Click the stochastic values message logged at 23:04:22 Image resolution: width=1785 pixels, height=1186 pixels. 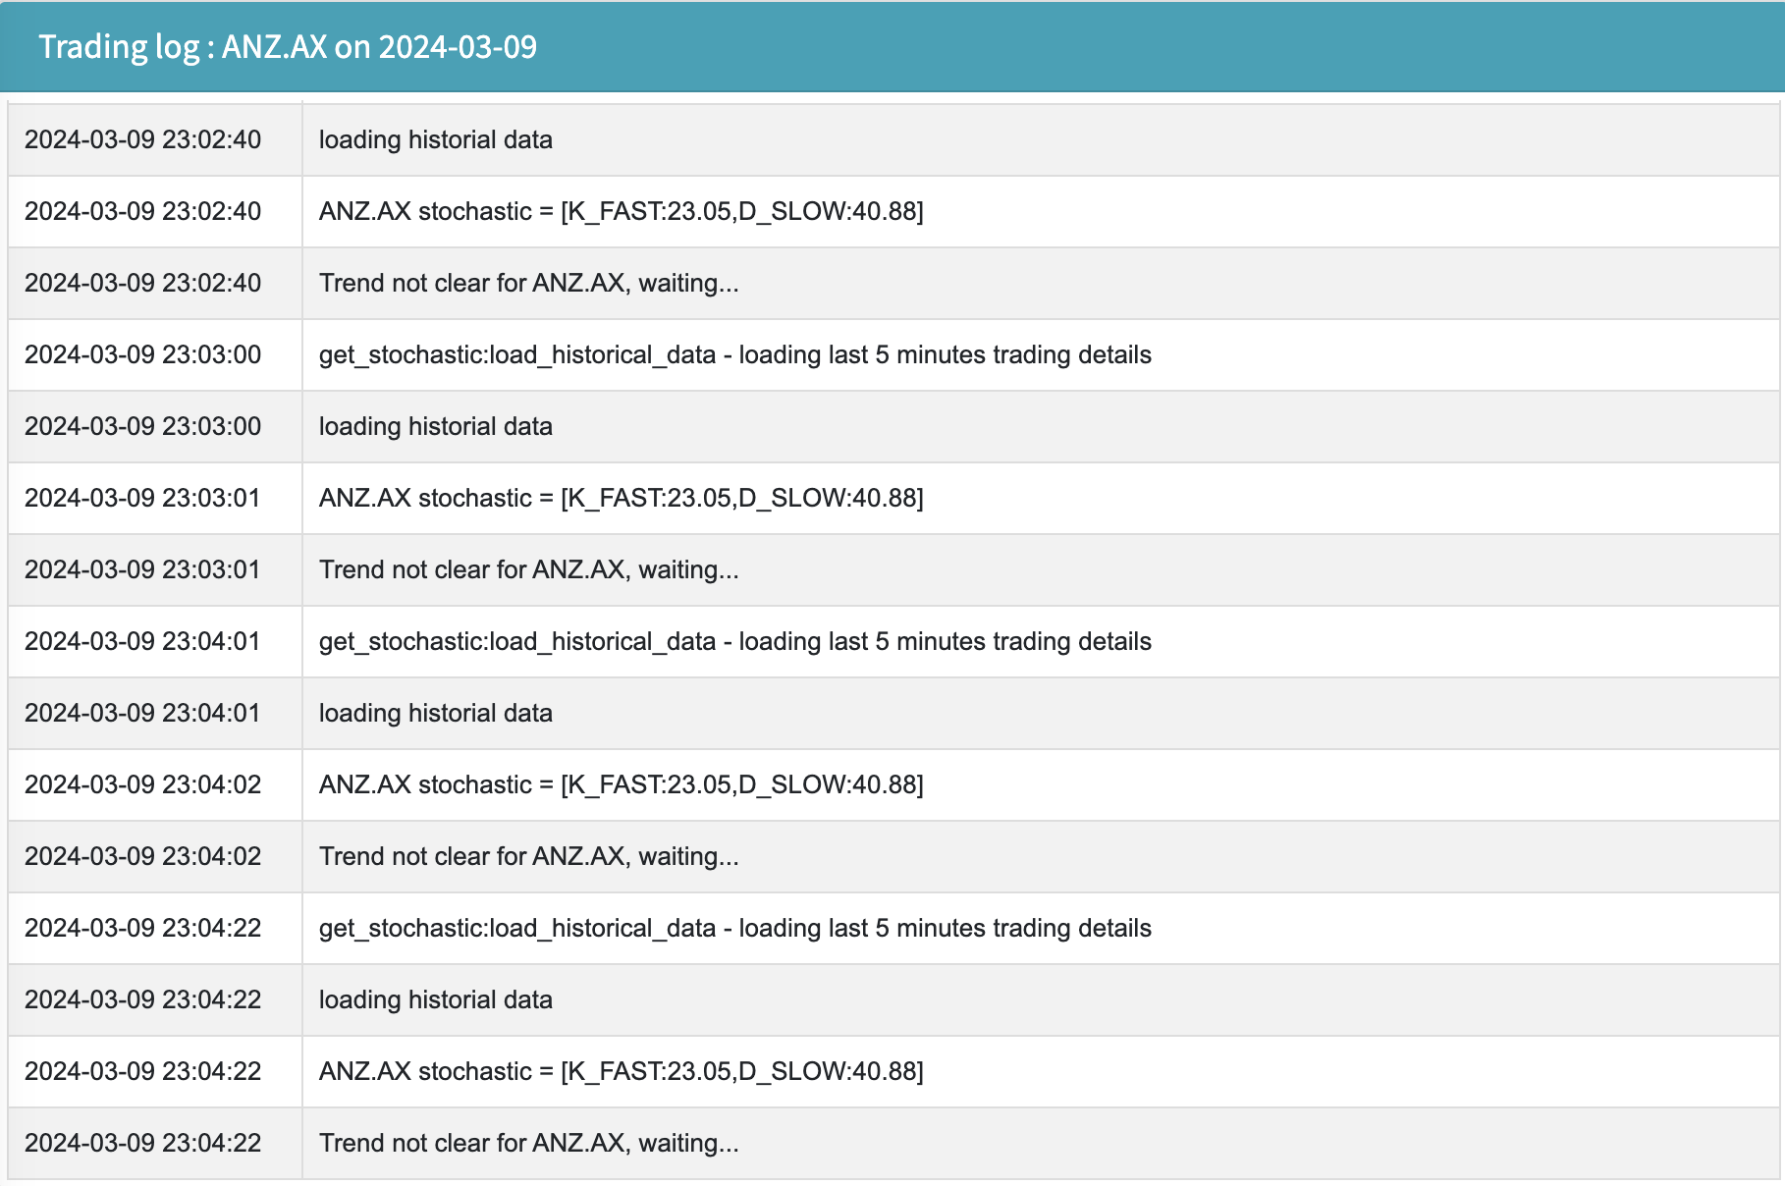coord(621,1071)
